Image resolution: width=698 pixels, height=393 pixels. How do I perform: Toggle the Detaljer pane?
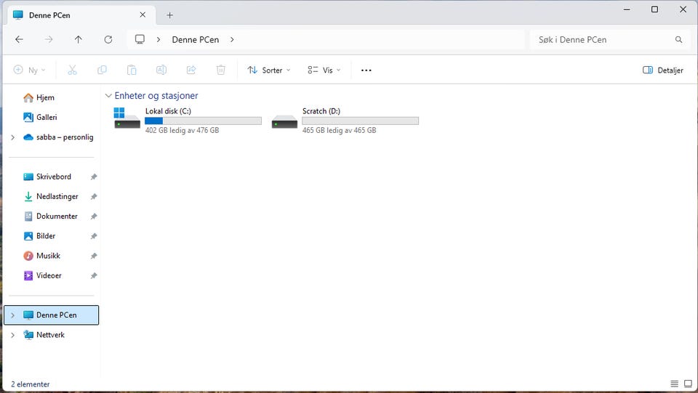pyautogui.click(x=663, y=70)
